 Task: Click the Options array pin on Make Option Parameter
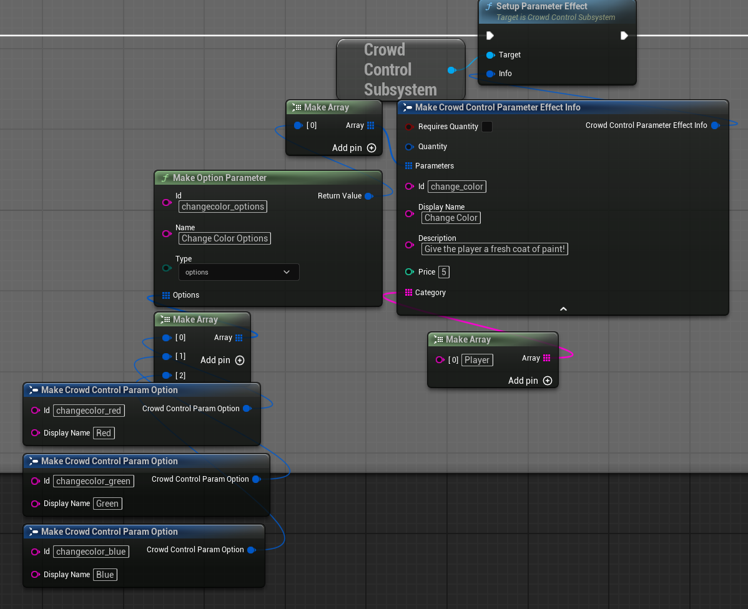pyautogui.click(x=165, y=295)
